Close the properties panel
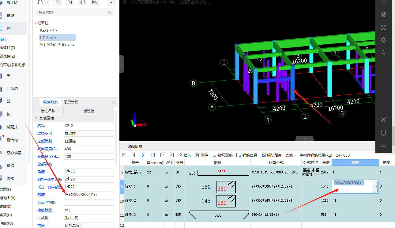395x228 pixels. (x=114, y=102)
